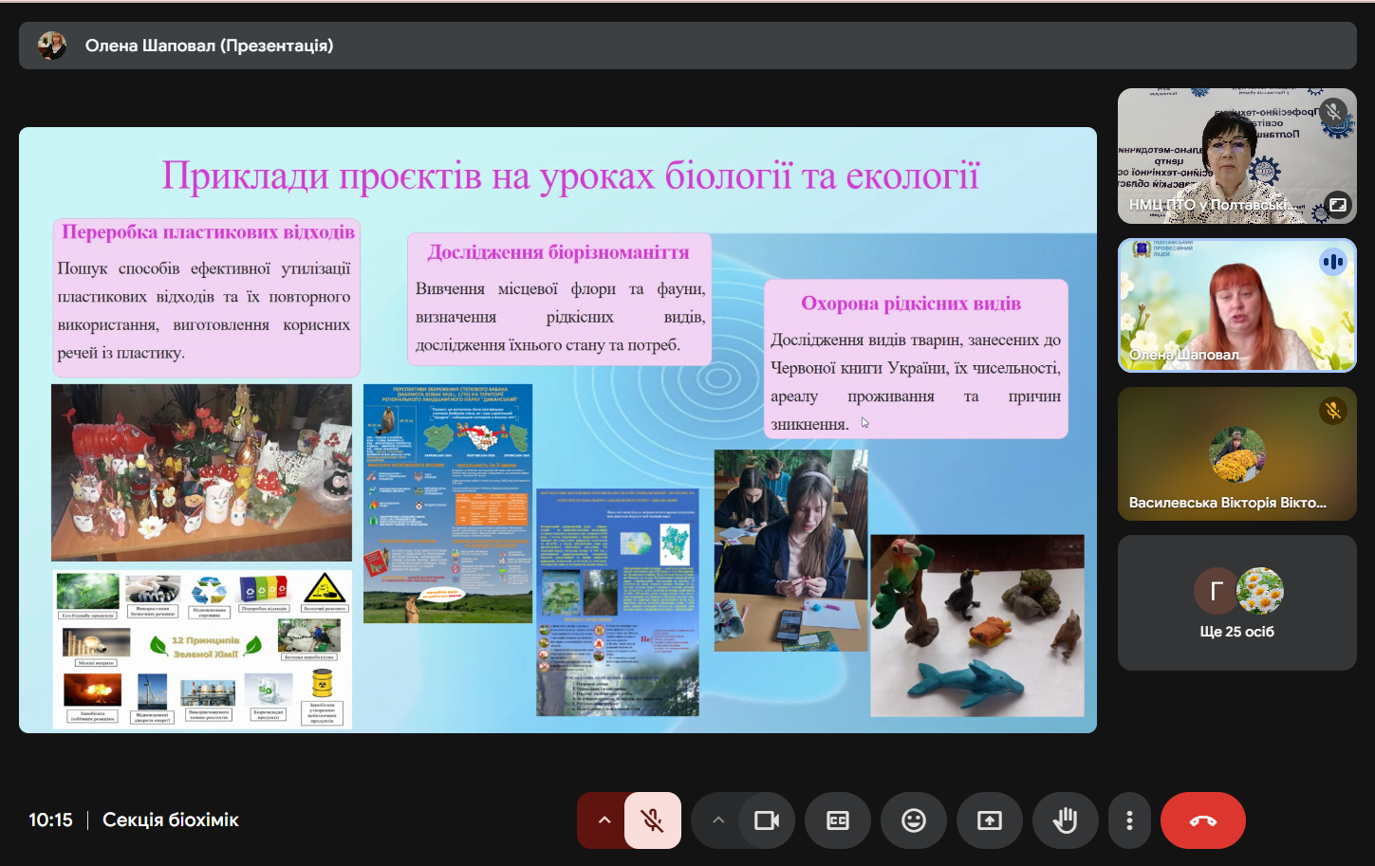Open more options three-dot menu
This screenshot has width=1375, height=866.
[1129, 820]
